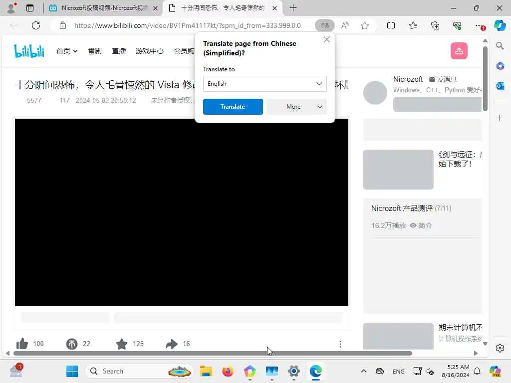Expand the More options dropdown

(x=296, y=107)
